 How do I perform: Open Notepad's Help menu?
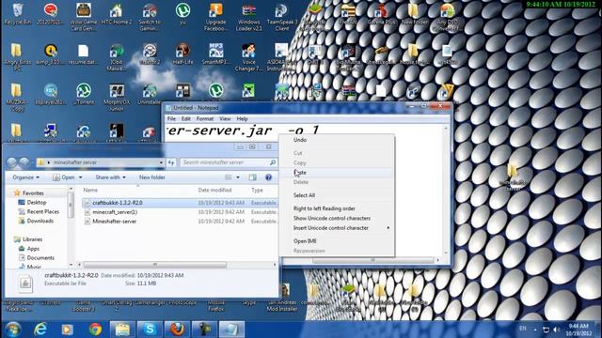242,119
